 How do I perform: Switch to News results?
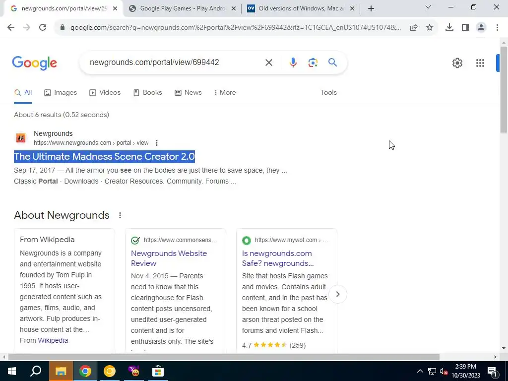[x=188, y=93]
